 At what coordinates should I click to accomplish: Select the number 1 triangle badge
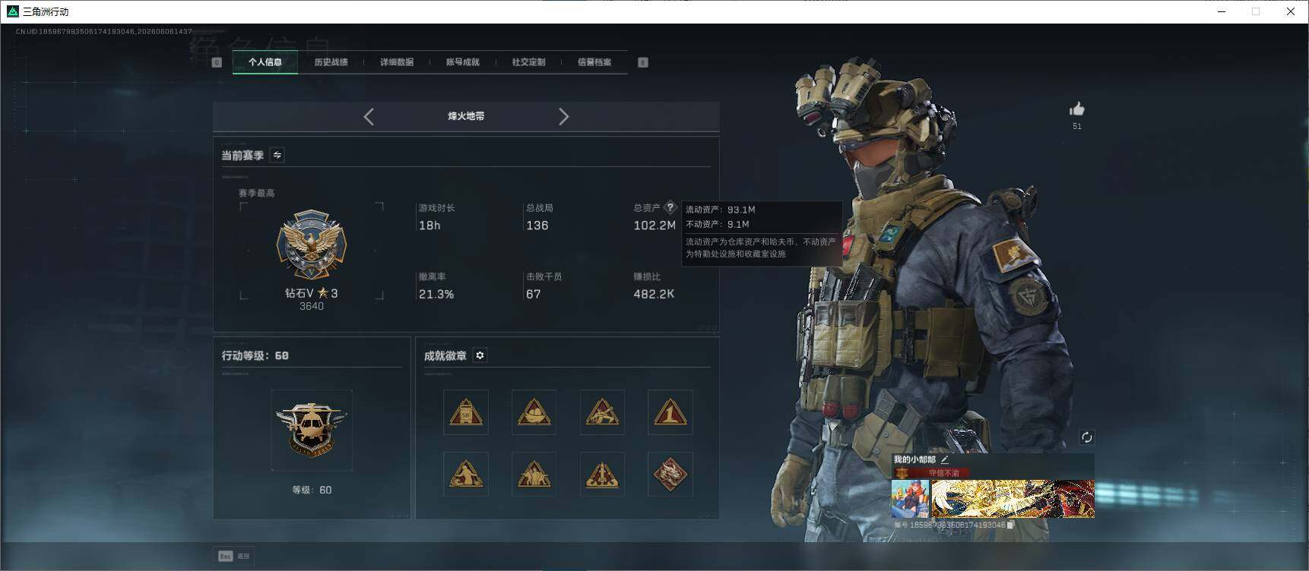pyautogui.click(x=670, y=412)
